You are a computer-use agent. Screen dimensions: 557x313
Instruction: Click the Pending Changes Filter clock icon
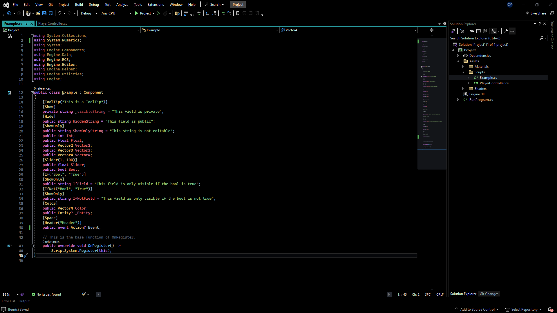click(x=462, y=31)
